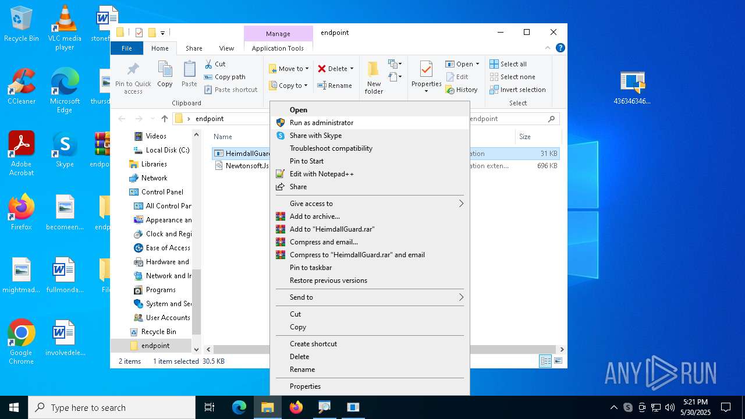
Task: Click the Help question mark icon
Action: pyautogui.click(x=560, y=48)
